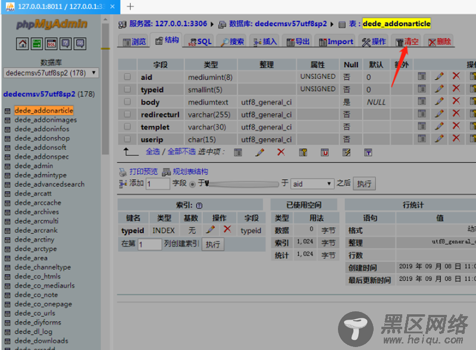The height and width of the screenshot is (350, 476).
Task: Click the dedecmsv57utf8sp2 sidebar database link
Action: coord(39,94)
